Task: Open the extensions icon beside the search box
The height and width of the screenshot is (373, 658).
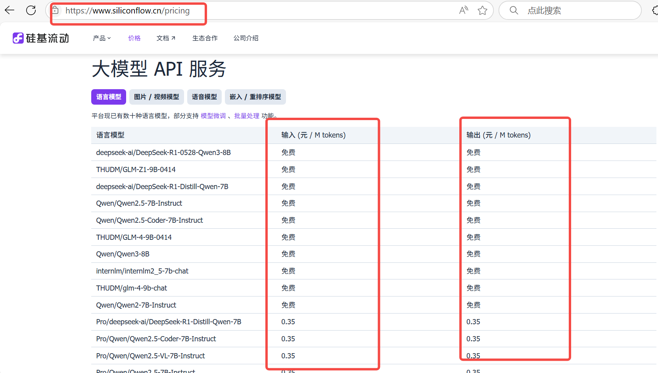Action: (655, 10)
